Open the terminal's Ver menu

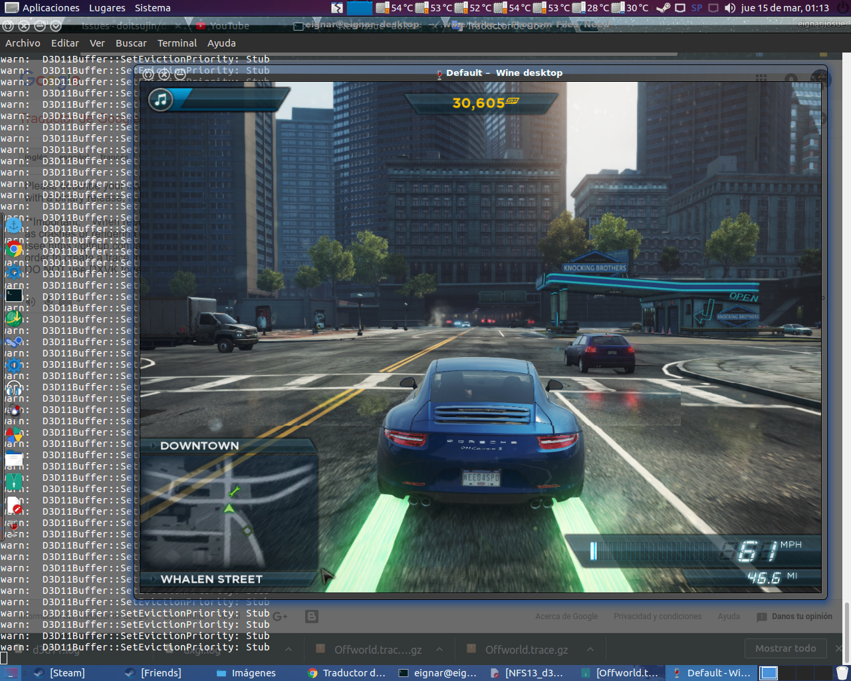(x=97, y=43)
